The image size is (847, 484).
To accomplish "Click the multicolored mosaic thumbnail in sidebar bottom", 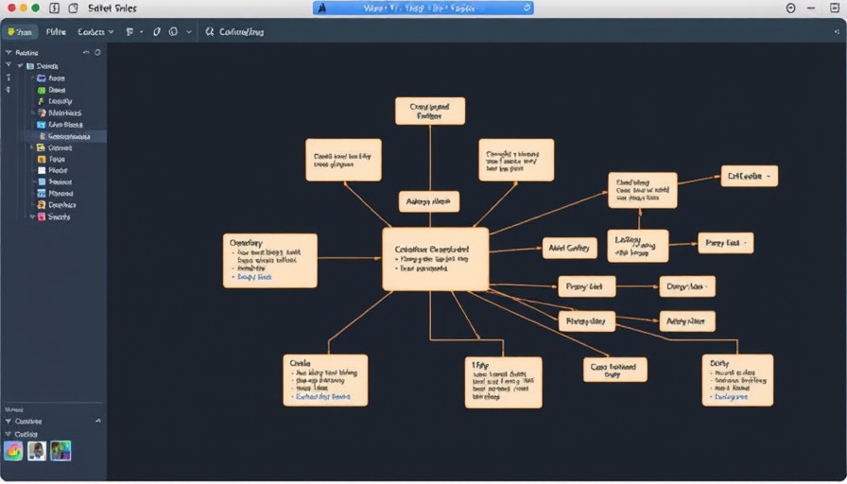I will (x=60, y=451).
